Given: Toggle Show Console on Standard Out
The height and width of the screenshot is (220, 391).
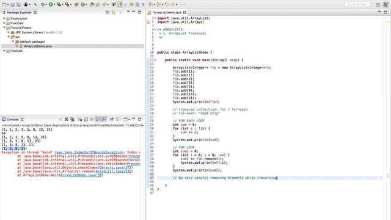Looking at the screenshot, I should click(x=98, y=119).
